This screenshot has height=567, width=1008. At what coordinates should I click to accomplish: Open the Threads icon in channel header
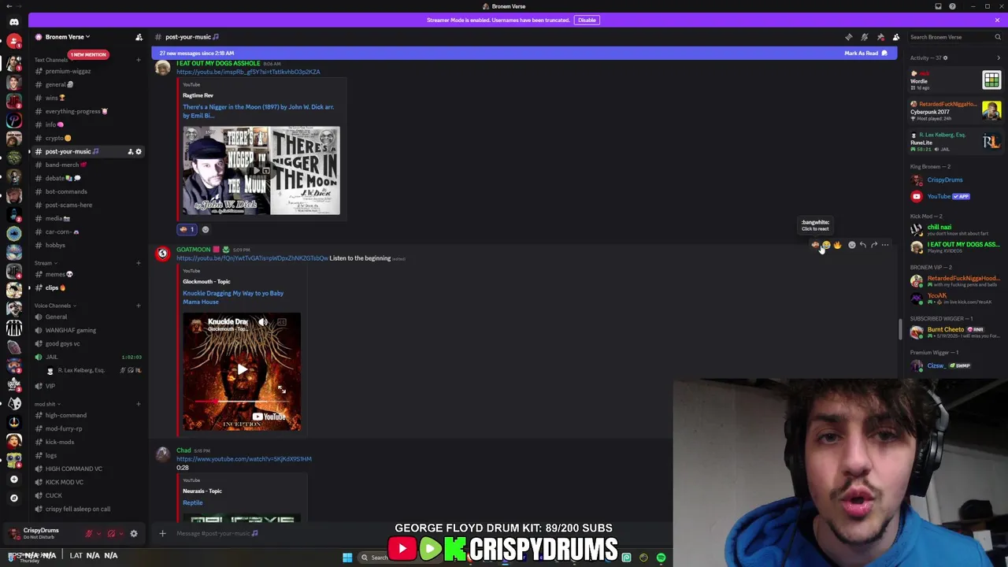[x=849, y=37]
